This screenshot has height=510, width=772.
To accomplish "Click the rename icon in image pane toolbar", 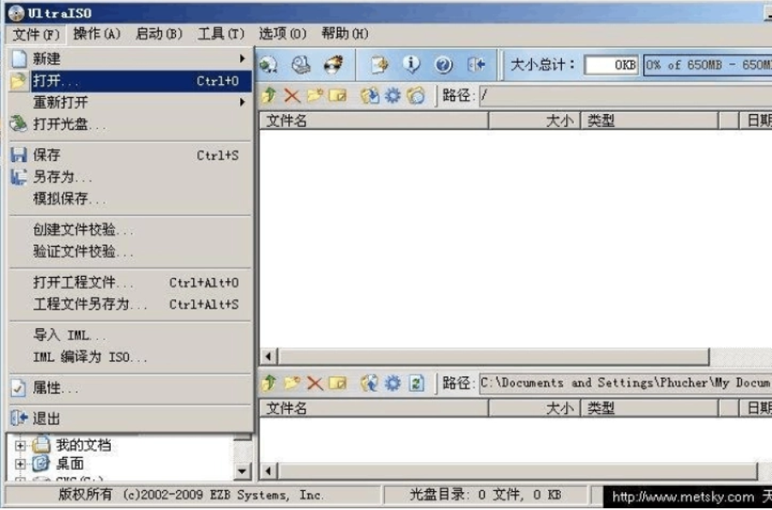I will point(338,95).
